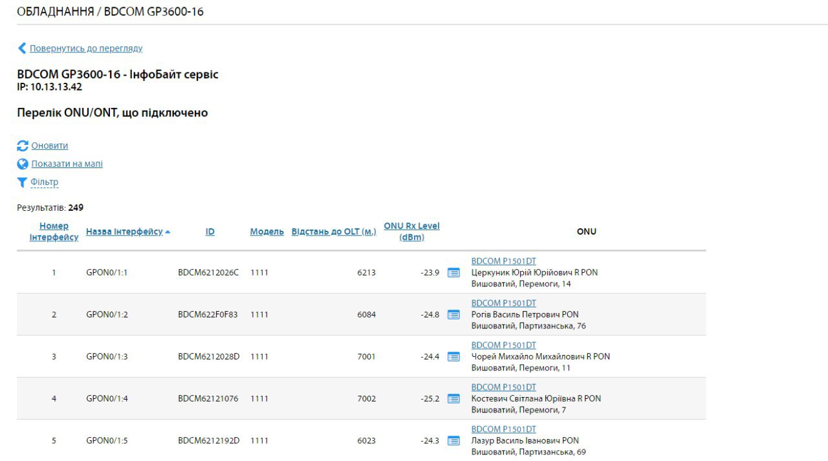
Task: Select interface name GPON0/1:2
Action: click(107, 315)
